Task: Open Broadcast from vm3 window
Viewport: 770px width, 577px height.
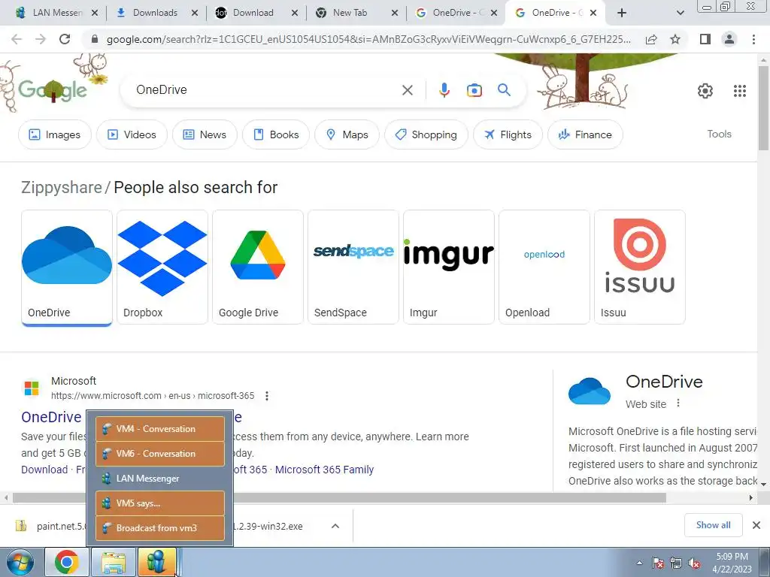Action: (160, 528)
